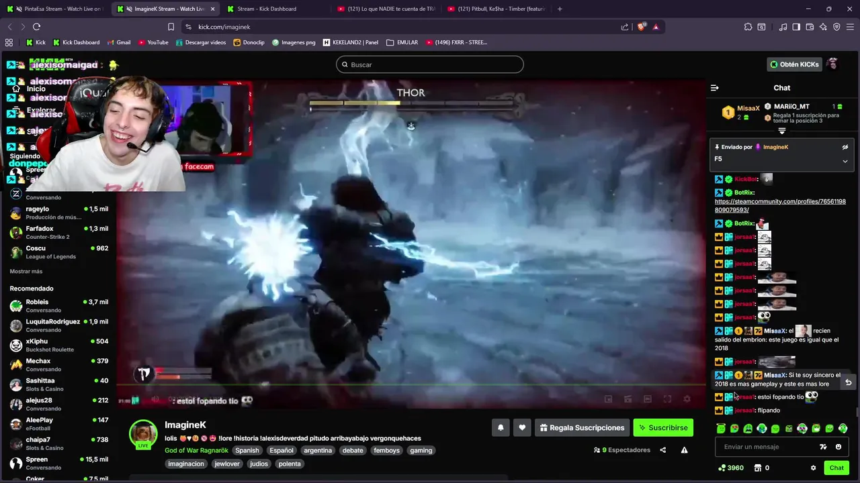This screenshot has width=860, height=483.
Task: Click the chat scrollbar
Action: point(857,413)
